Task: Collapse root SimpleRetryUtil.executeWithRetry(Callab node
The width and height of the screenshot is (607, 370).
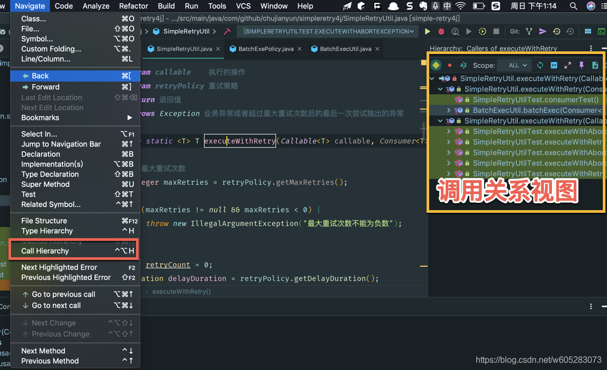Action: (432, 78)
